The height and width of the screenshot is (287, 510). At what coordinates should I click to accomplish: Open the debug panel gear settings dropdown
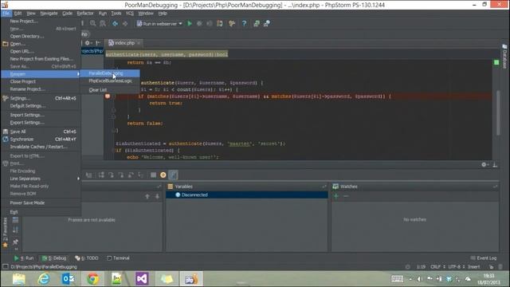click(484, 165)
